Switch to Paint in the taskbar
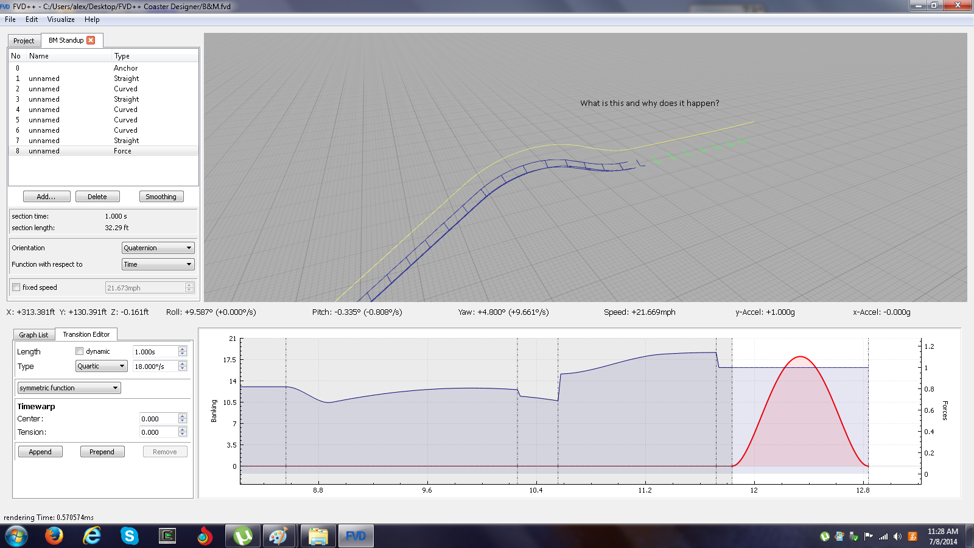Screen dimensions: 974x548 pos(278,536)
